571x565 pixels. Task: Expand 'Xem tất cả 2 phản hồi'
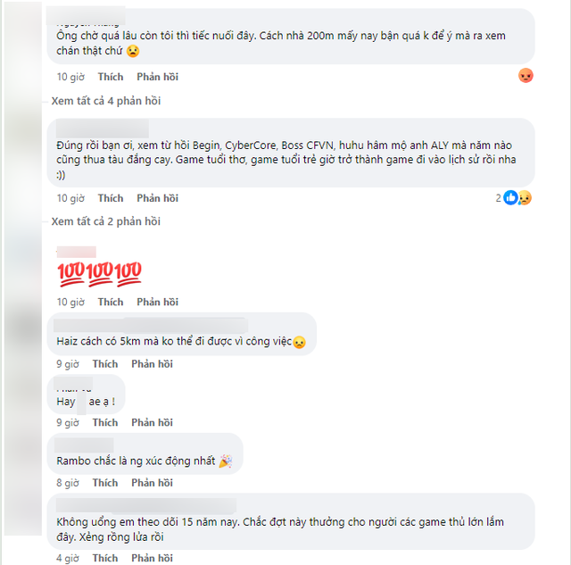106,221
